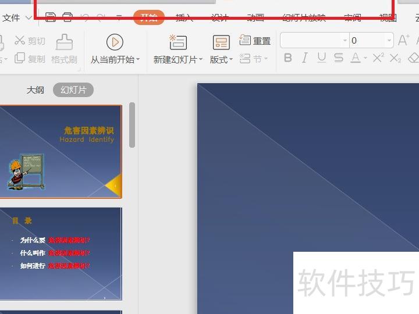The width and height of the screenshot is (419, 314).
Task: Select the 危害因素辨识 title slide thumbnail
Action: [x=61, y=152]
